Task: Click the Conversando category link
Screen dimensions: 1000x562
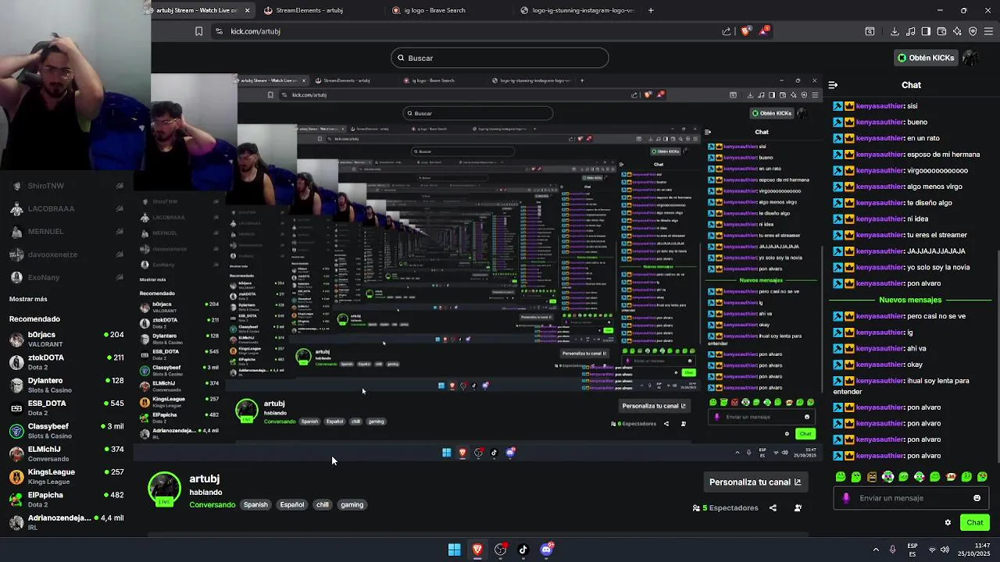Action: click(212, 505)
